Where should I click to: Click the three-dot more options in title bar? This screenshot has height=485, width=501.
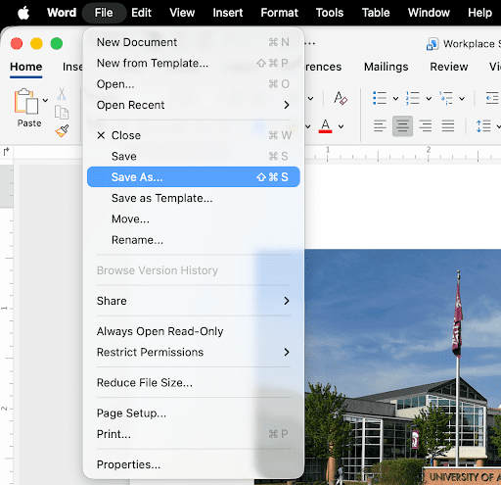coord(310,43)
